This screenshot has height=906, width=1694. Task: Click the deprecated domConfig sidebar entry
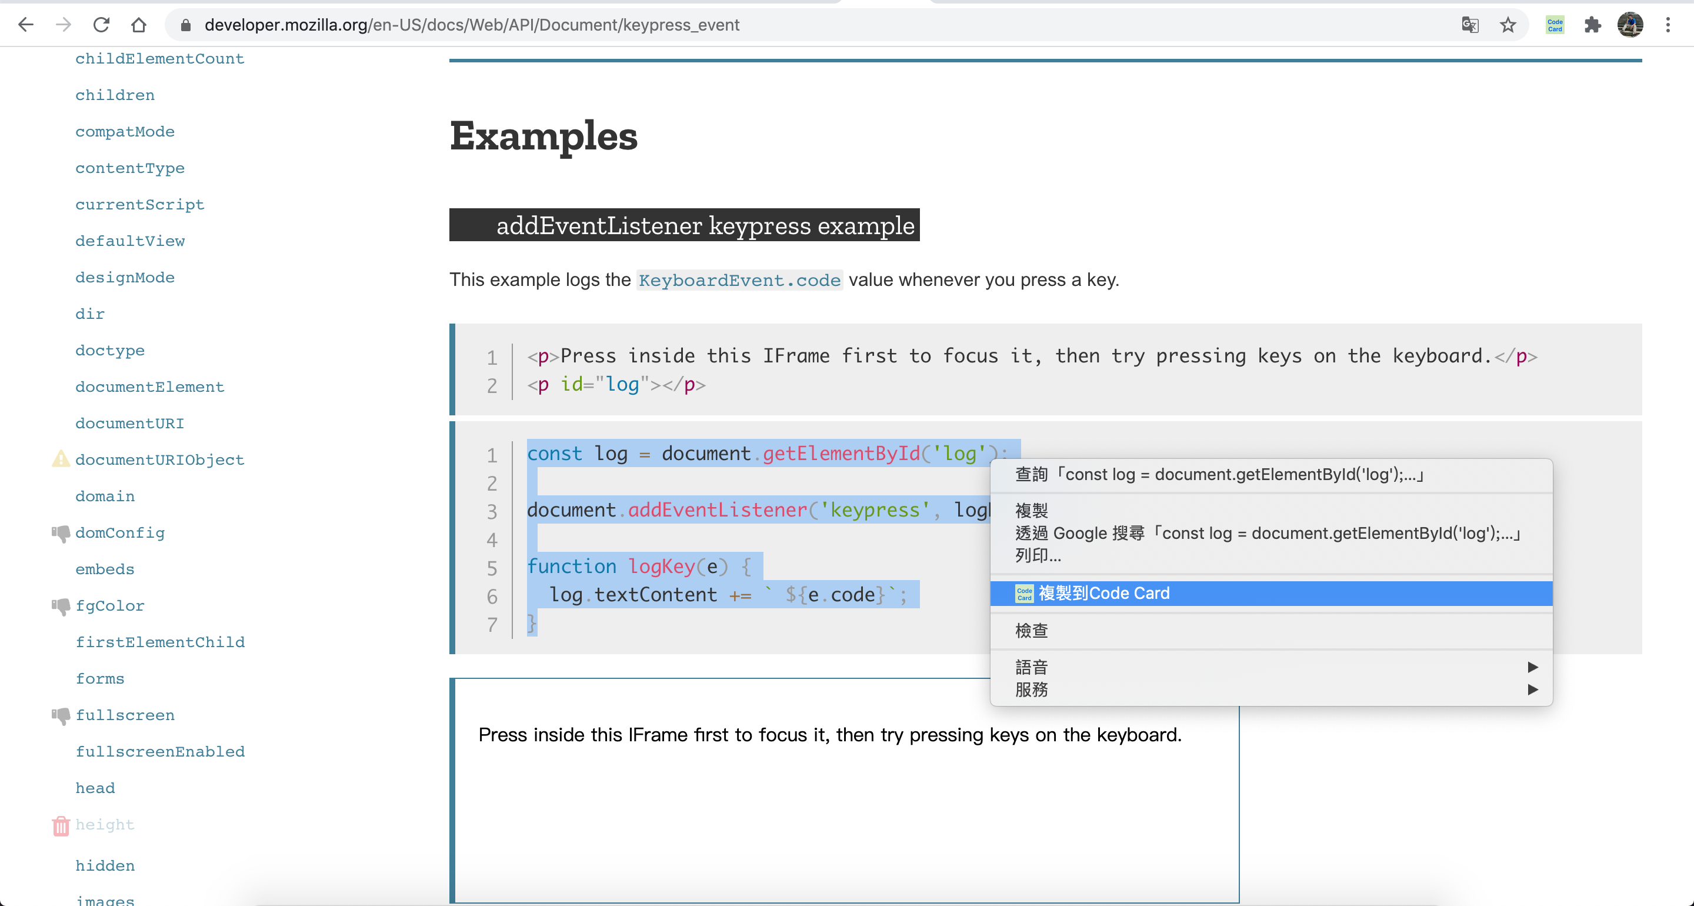(x=119, y=533)
